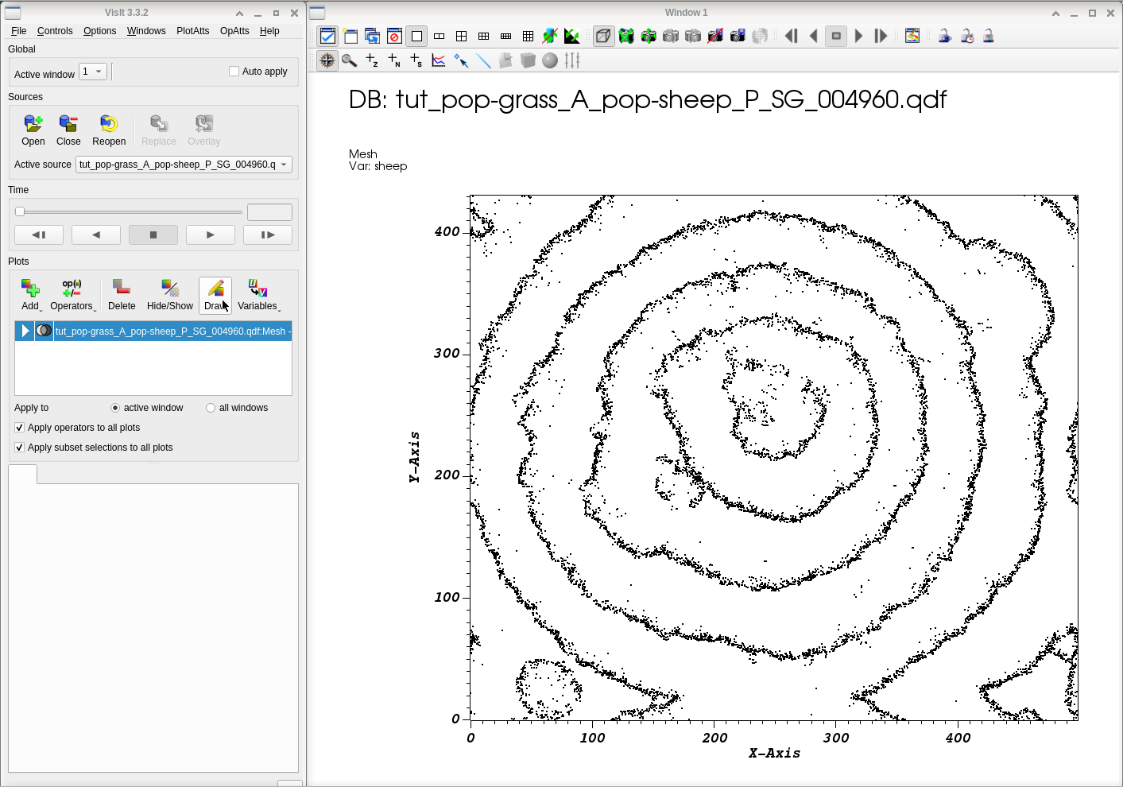This screenshot has height=787, width=1123.
Task: Open the PlotAtts menu
Action: [x=192, y=31]
